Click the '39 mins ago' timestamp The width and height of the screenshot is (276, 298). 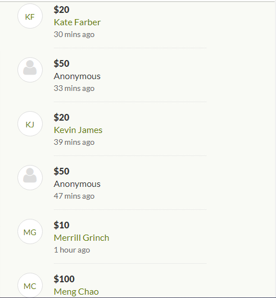(74, 142)
